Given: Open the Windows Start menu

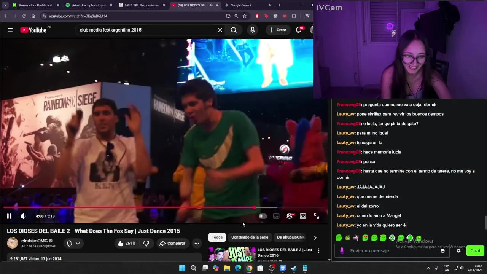Looking at the screenshot, I should click(182, 268).
